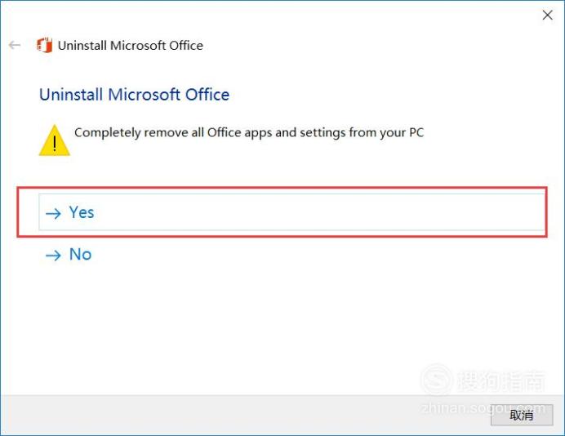The width and height of the screenshot is (565, 436).
Task: Click the arrow icon beside No
Action: 53,256
